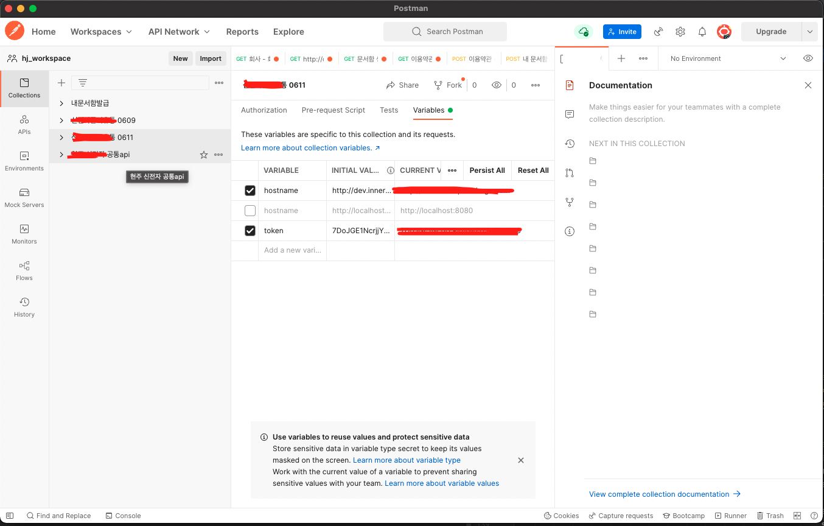Open View complete collection documentation link

coord(665,494)
